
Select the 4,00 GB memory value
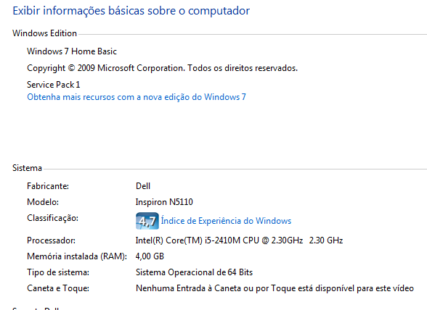(150, 256)
